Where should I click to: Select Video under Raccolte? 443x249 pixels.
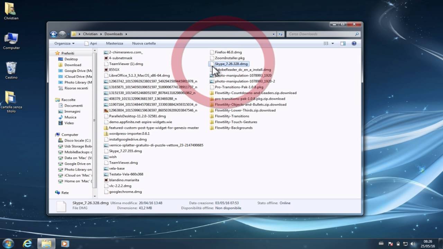[66, 123]
